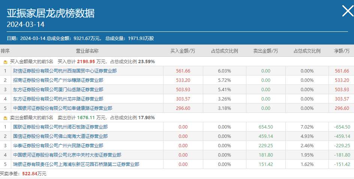
Task: Click the 卖出金额/万 column header
Action: [x=266, y=51]
